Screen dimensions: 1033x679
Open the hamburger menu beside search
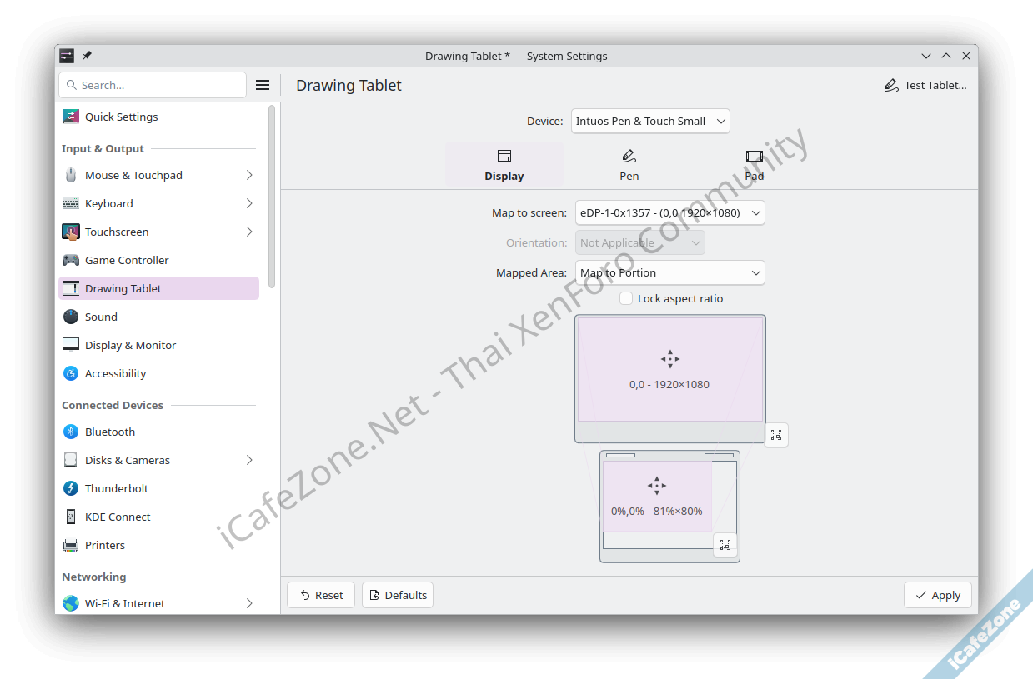pyautogui.click(x=263, y=85)
